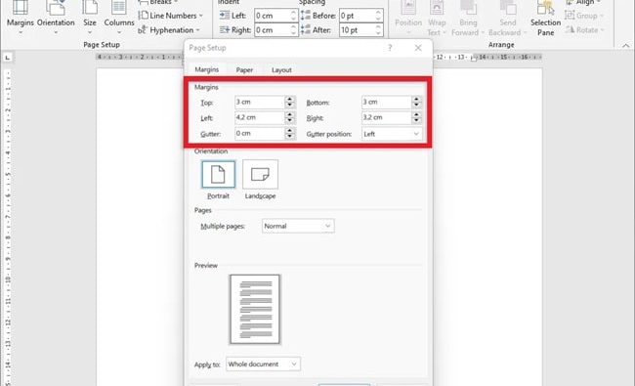Click Spacing After field
Viewport: 635px width, 386px height.
(357, 30)
